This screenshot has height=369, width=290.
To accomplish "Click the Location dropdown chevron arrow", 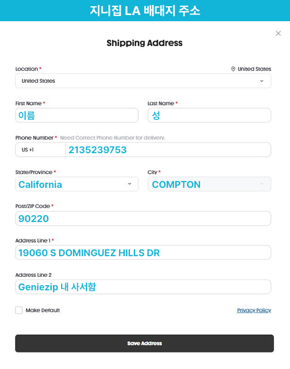I will pos(262,81).
